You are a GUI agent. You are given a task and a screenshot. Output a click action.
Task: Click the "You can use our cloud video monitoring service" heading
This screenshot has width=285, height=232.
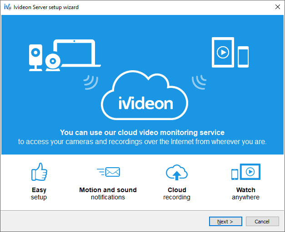point(142,132)
